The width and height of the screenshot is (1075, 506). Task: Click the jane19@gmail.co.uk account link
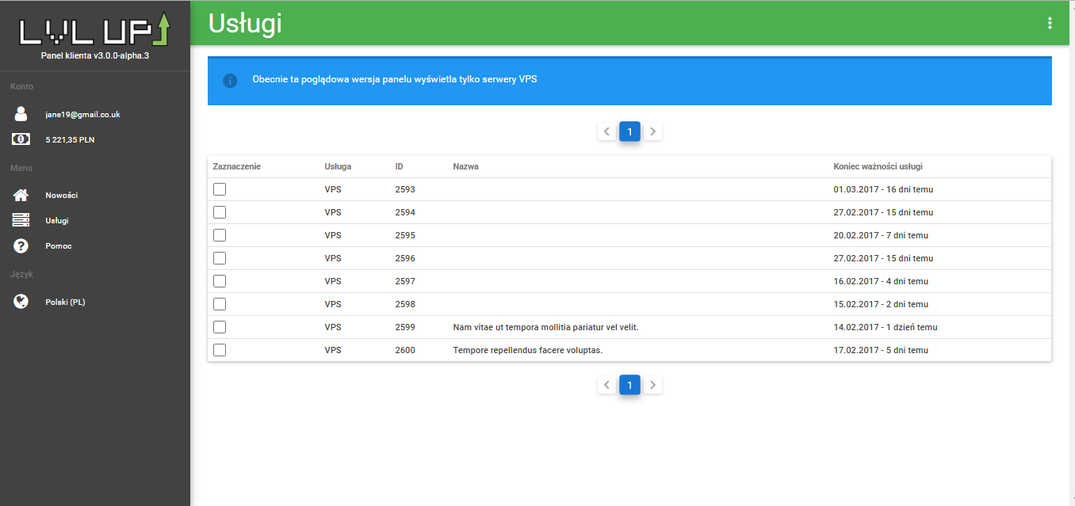click(82, 114)
